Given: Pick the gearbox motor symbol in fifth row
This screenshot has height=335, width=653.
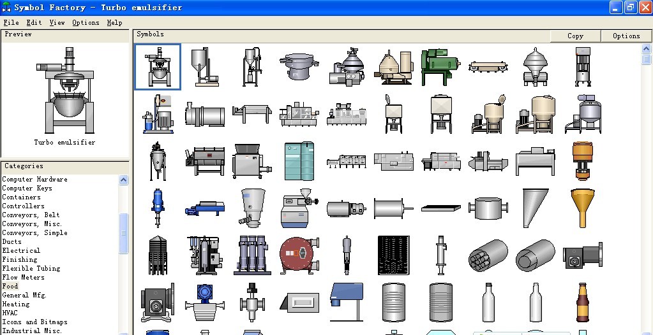Looking at the screenshot, I should click(583, 255).
